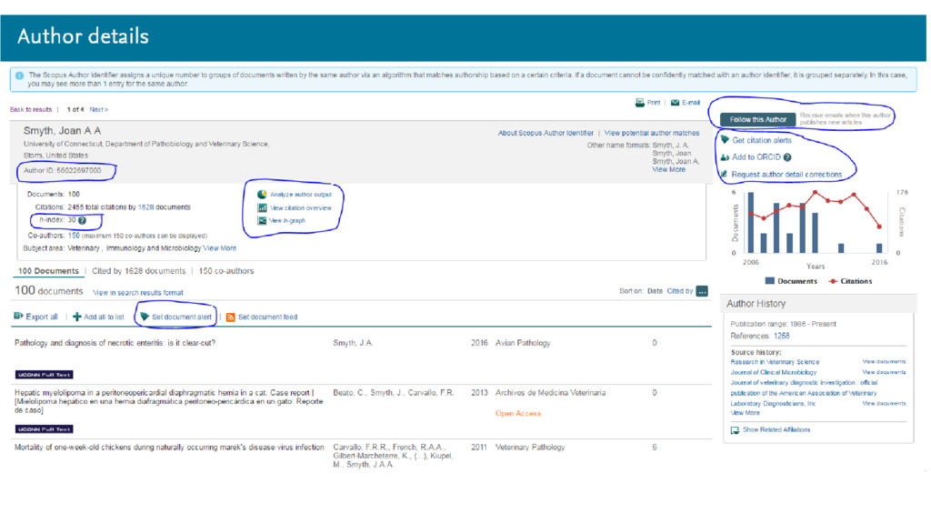The height and width of the screenshot is (524, 931).
Task: Open Research in Veterinary Science source
Action: point(775,362)
